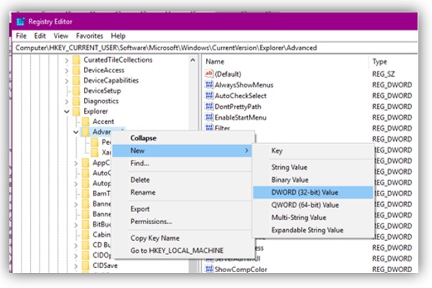This screenshot has width=432, height=288.
Task: Click the EnableStartMenu DWORD icon
Action: pyautogui.click(x=209, y=117)
